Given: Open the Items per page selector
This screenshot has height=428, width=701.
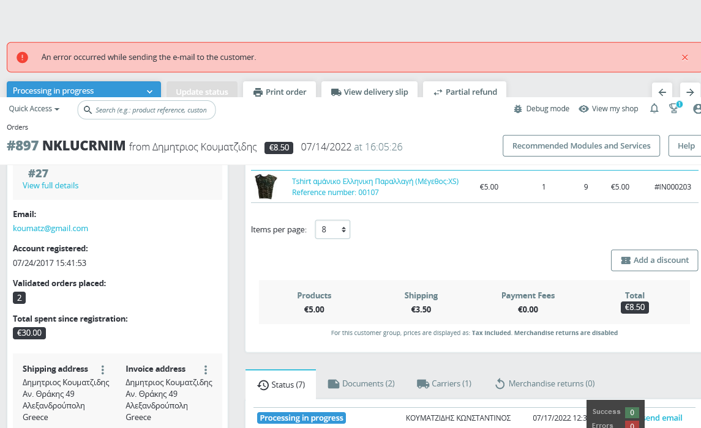Looking at the screenshot, I should click(x=332, y=229).
